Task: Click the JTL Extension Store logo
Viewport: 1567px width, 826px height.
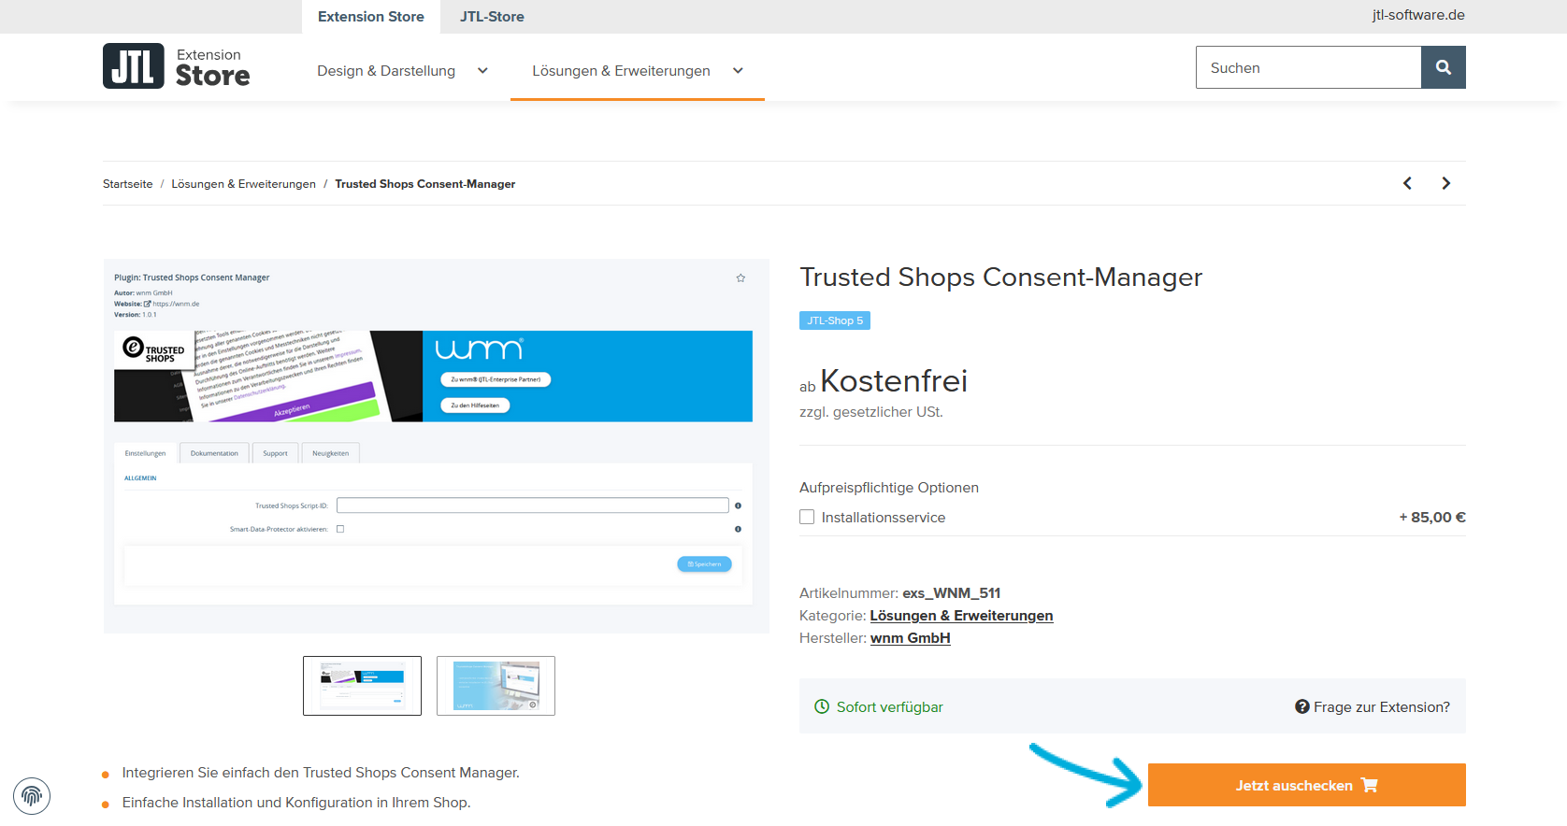Action: 177,66
